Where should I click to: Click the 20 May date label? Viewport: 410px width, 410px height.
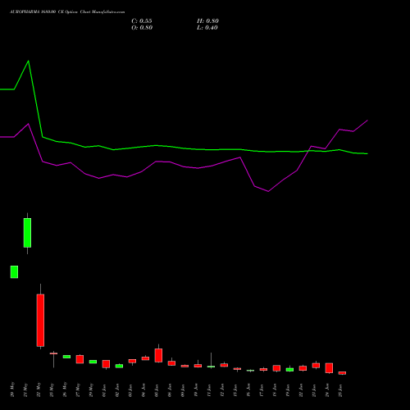[x=12, y=390]
